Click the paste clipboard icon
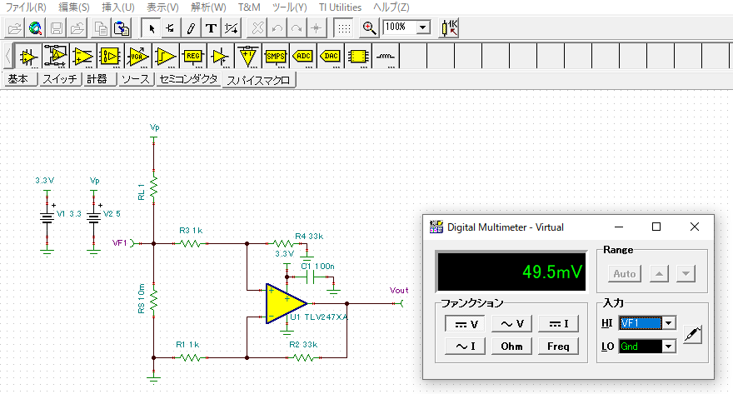This screenshot has height=394, width=733. pyautogui.click(x=122, y=28)
